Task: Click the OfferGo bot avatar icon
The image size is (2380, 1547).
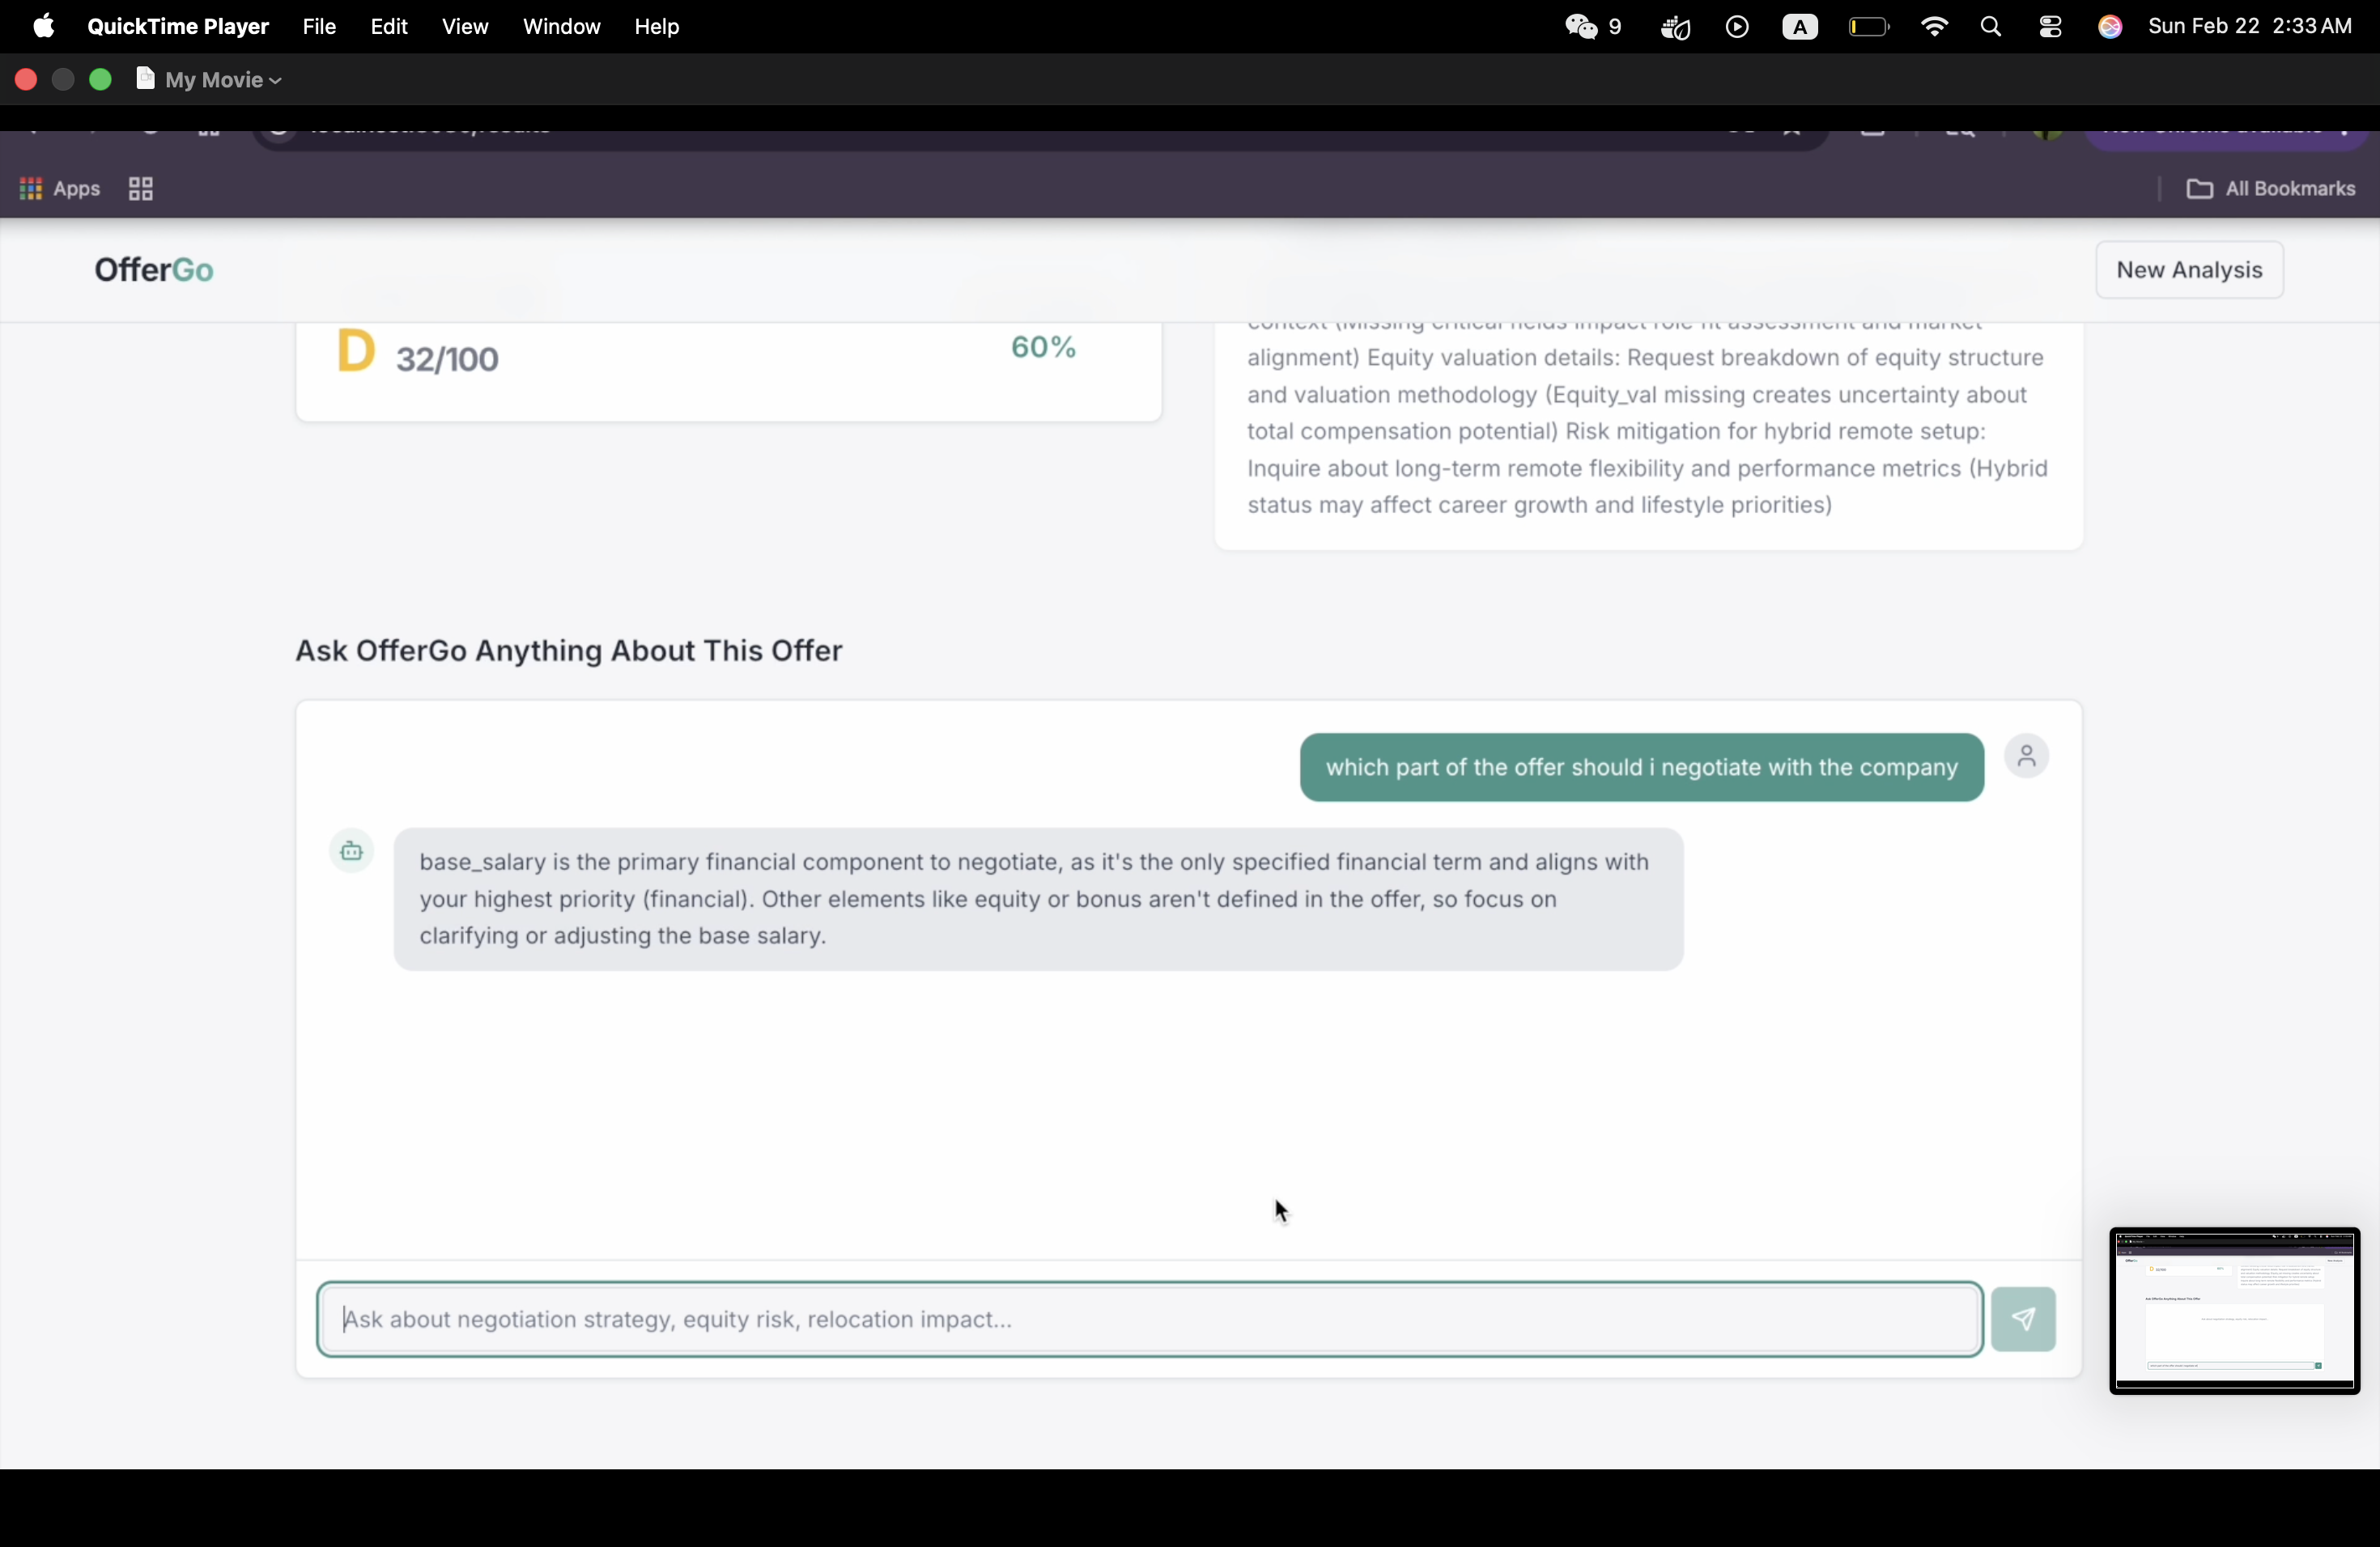Action: pos(351,851)
